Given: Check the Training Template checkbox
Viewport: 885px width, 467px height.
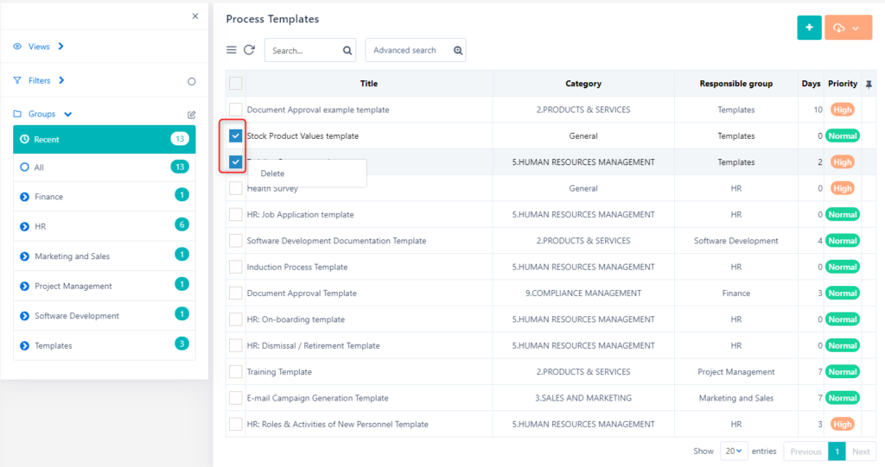Looking at the screenshot, I should (x=236, y=372).
